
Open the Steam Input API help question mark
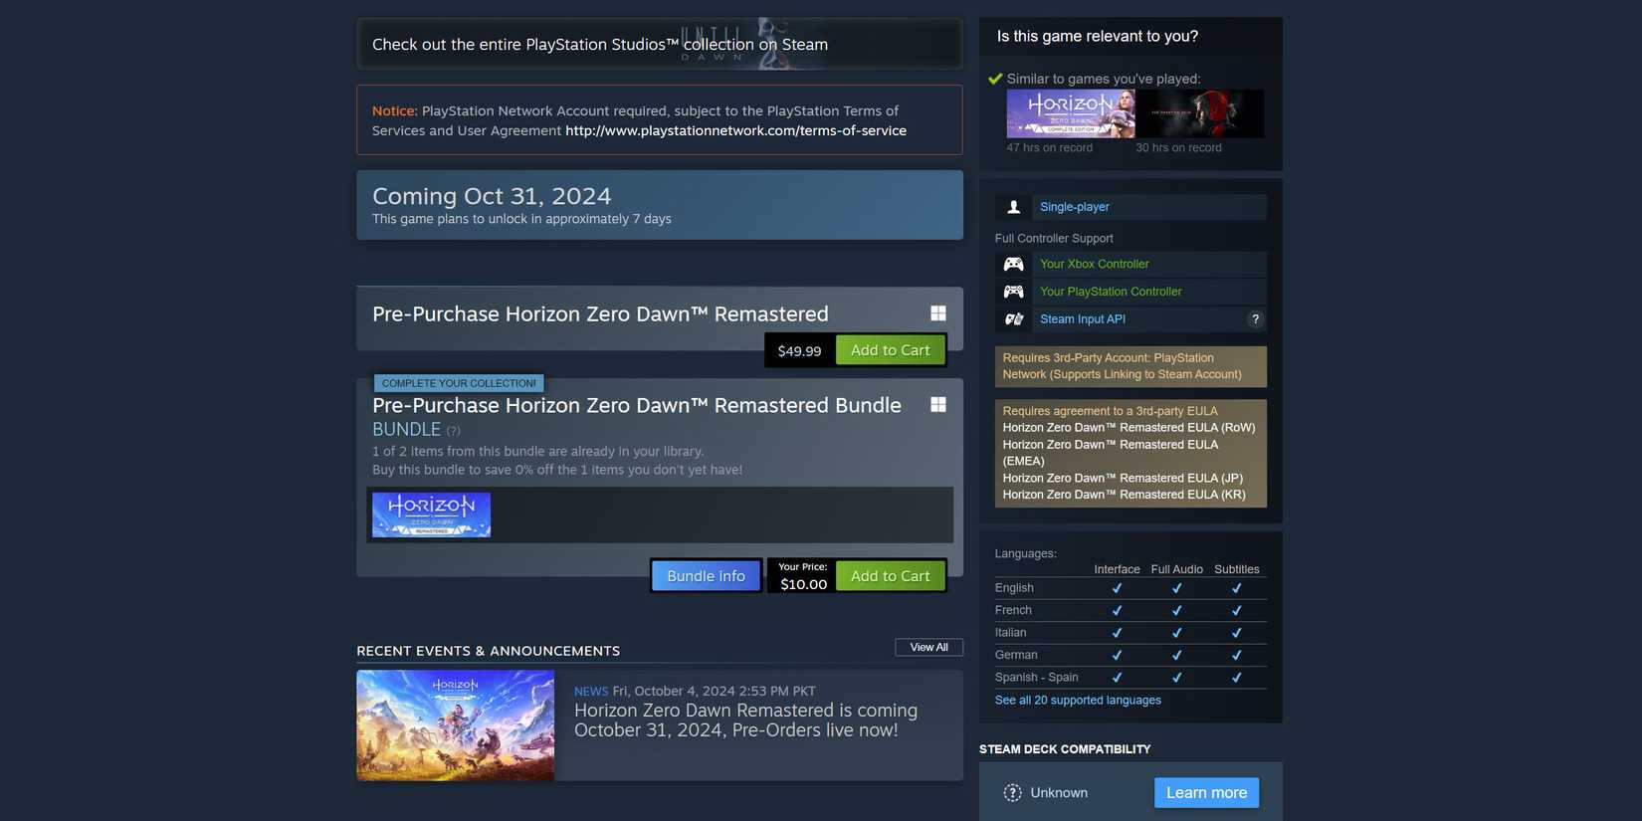(1256, 319)
